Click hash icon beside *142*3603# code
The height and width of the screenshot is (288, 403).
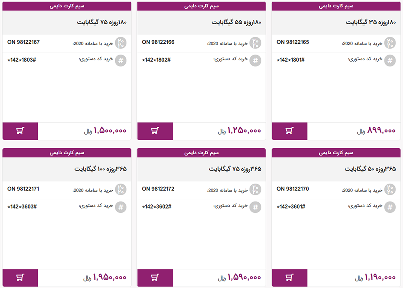pyautogui.click(x=121, y=207)
